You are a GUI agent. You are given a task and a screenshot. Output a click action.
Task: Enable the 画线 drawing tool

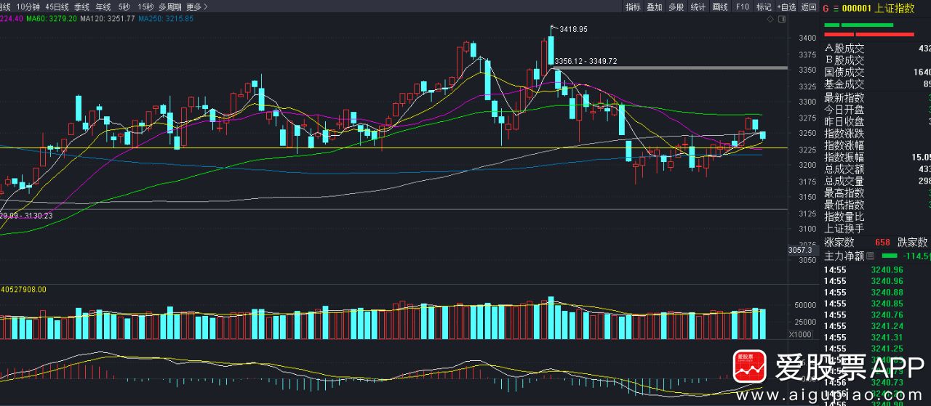pos(720,7)
